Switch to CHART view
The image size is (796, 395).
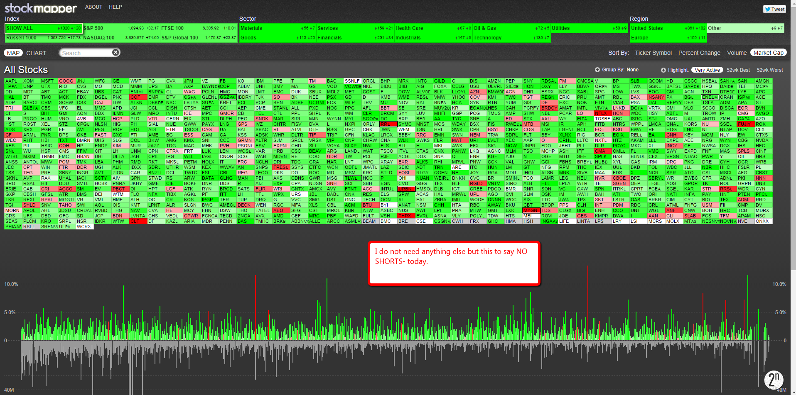coord(36,53)
